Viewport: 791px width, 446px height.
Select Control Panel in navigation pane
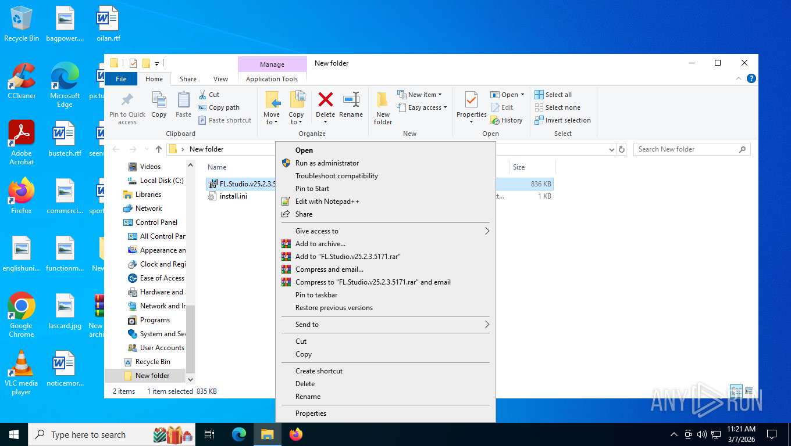tap(151, 222)
